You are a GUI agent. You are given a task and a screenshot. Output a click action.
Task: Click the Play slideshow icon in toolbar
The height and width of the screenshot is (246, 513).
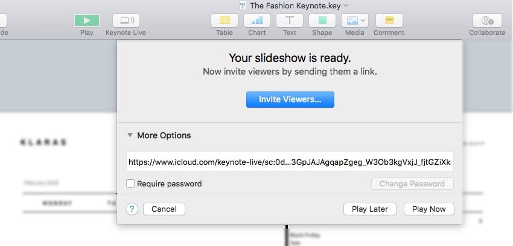(x=87, y=20)
